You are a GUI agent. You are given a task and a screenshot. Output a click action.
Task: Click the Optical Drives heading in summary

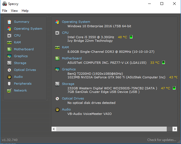(73, 98)
